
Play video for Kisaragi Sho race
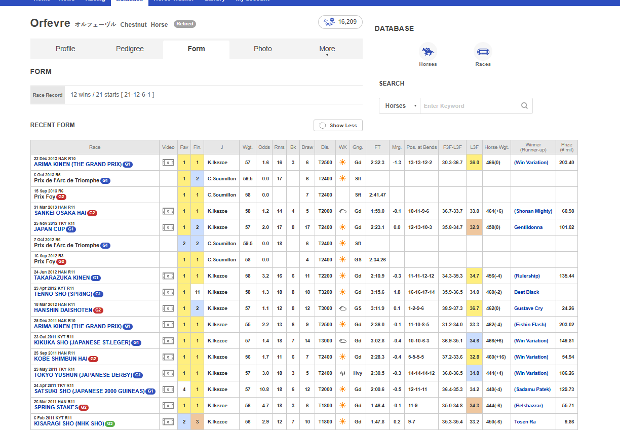[x=168, y=422]
